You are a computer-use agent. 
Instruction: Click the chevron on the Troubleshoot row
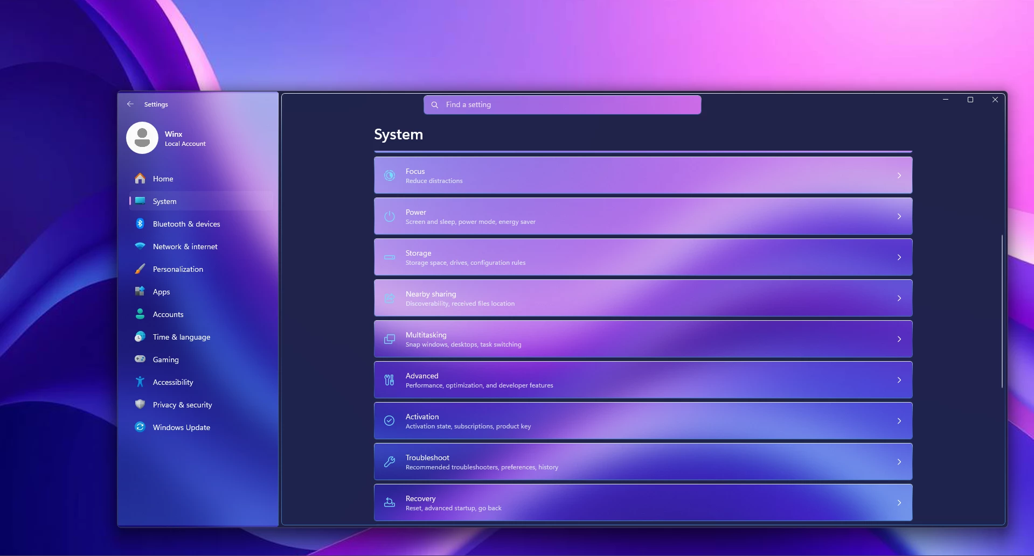(899, 462)
